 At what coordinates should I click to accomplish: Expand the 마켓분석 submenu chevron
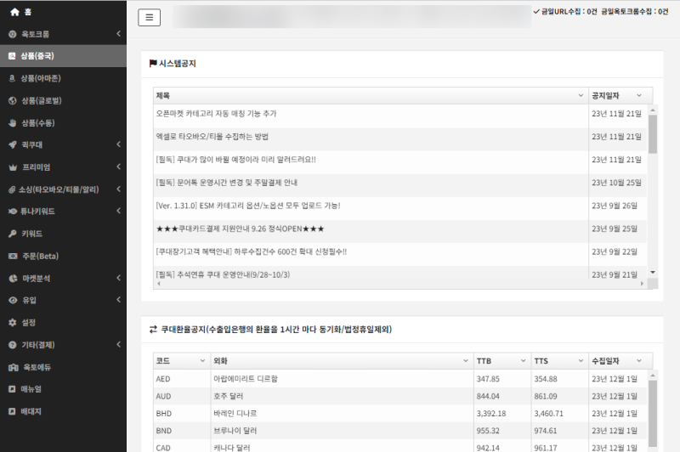tap(118, 278)
